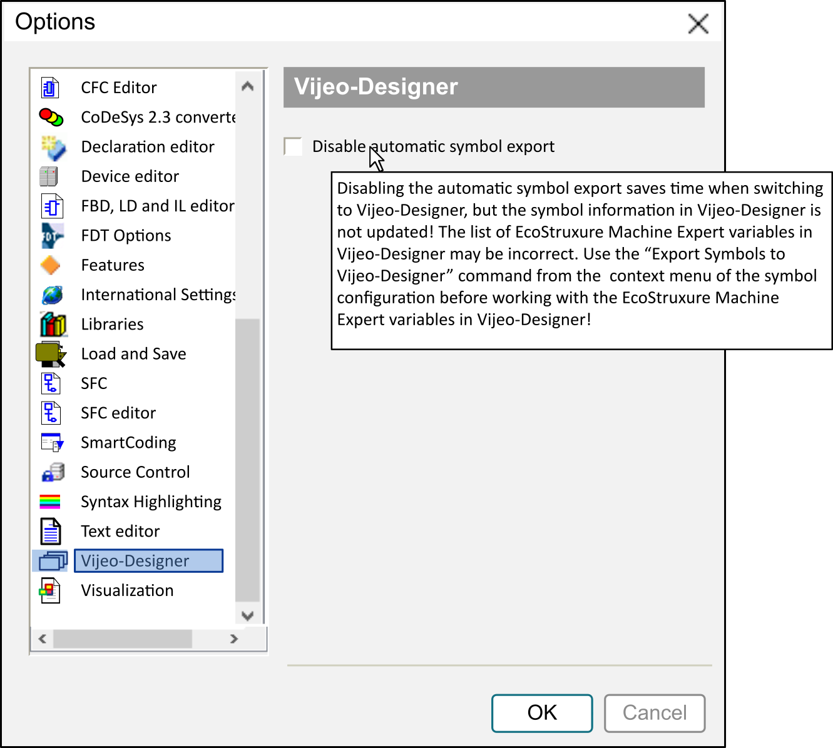
Task: Click the Declaration editor icon
Action: [52, 147]
